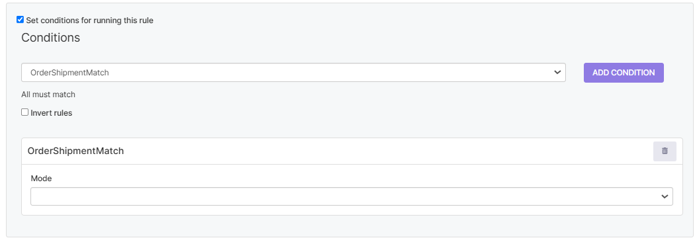Click the chevron arrow of the Mode select

pyautogui.click(x=665, y=196)
